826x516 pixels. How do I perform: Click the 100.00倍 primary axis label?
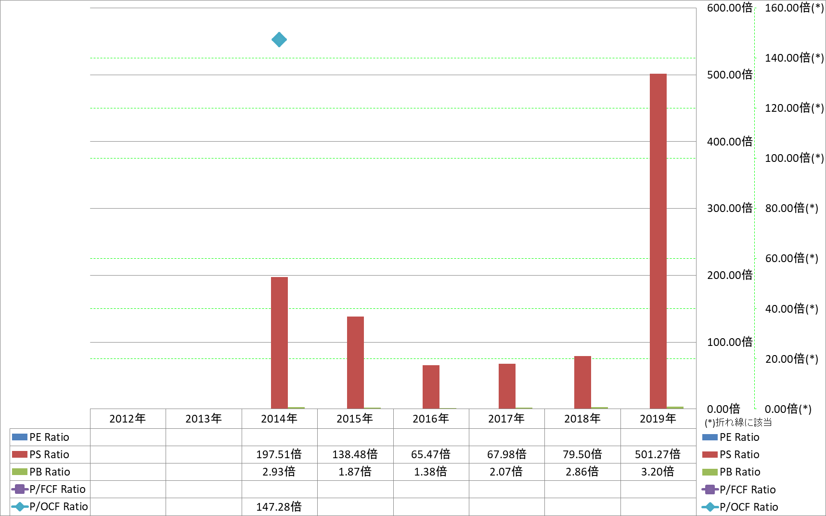click(x=729, y=342)
